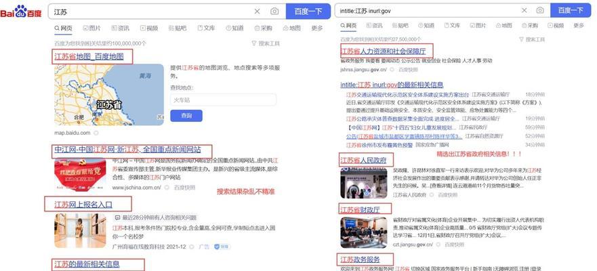This screenshot has width=597, height=271.
Task: Open intitle:江苏 inurl:gov的最新相关信息 link
Action: 392,85
